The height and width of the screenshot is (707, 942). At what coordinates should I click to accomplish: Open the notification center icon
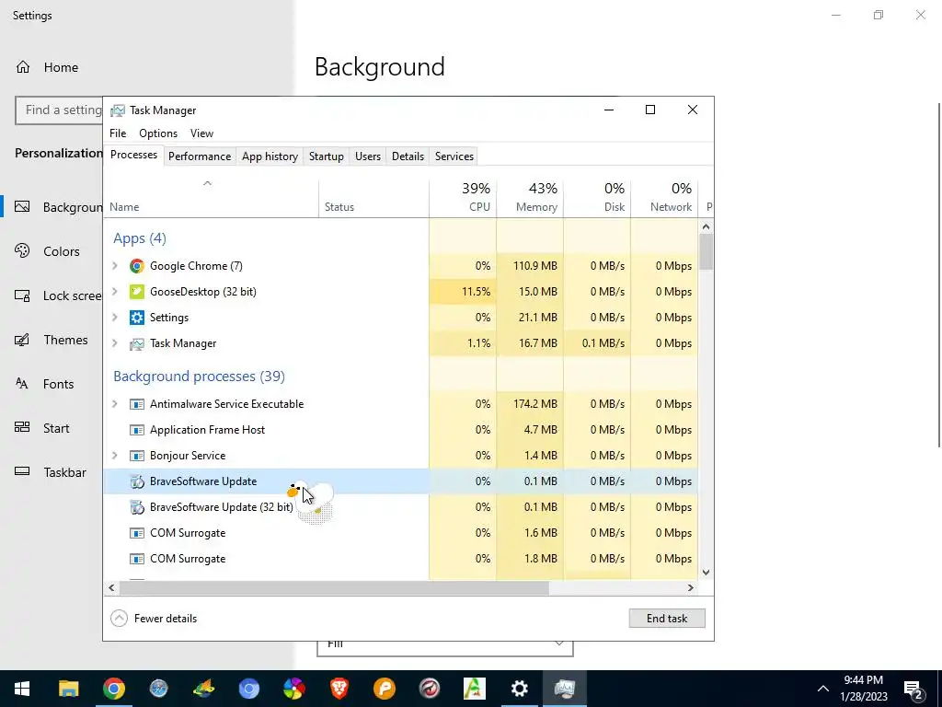[x=913, y=689]
